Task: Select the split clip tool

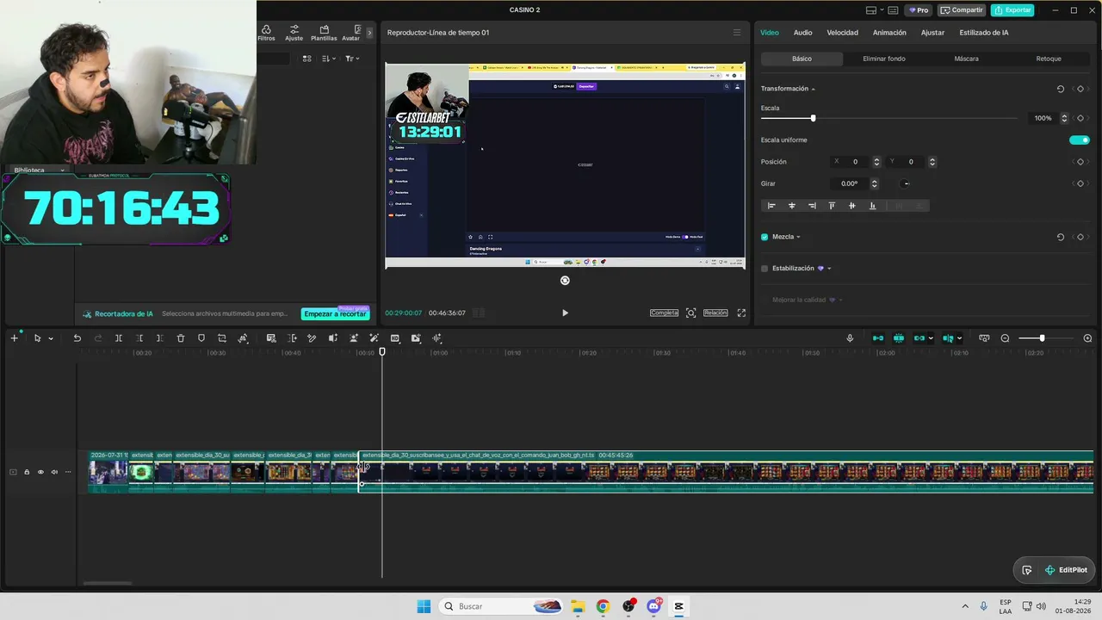Action: pos(119,338)
